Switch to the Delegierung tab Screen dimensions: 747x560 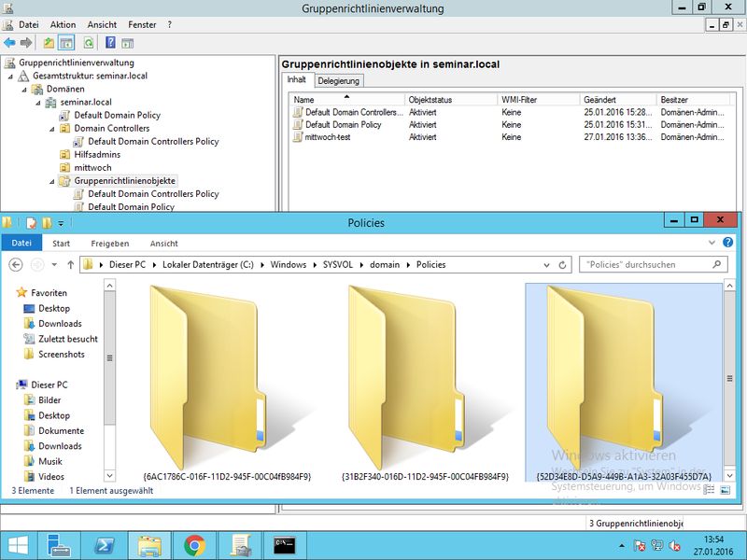(x=338, y=81)
